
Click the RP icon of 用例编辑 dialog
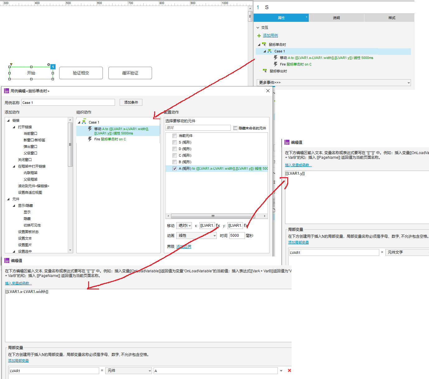(x=7, y=91)
